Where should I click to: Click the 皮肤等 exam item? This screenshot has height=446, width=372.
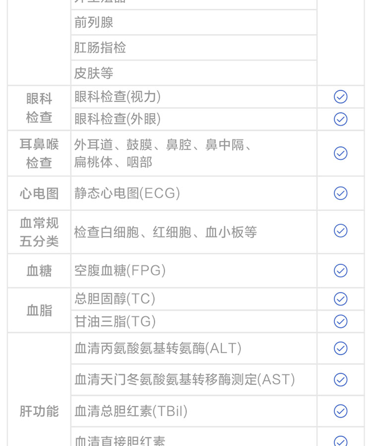point(94,73)
